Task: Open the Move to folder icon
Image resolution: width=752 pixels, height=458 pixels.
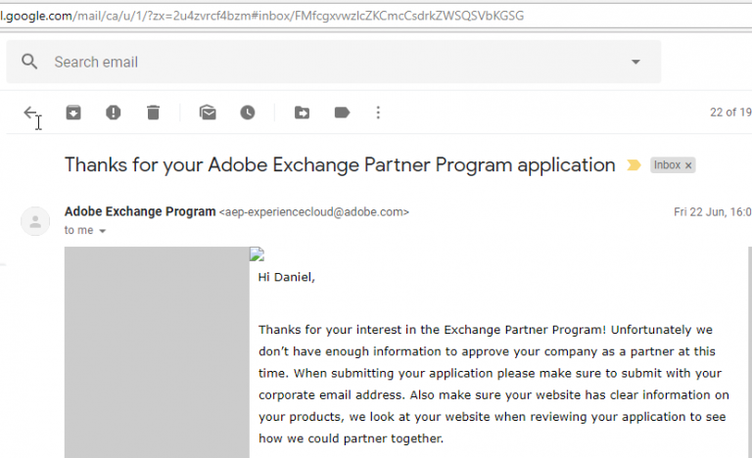Action: pos(302,113)
